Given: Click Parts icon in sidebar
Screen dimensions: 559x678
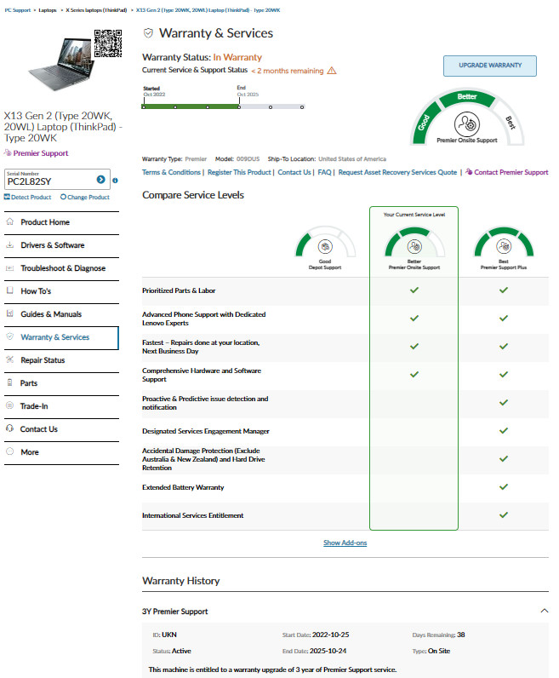Looking at the screenshot, I should point(10,382).
